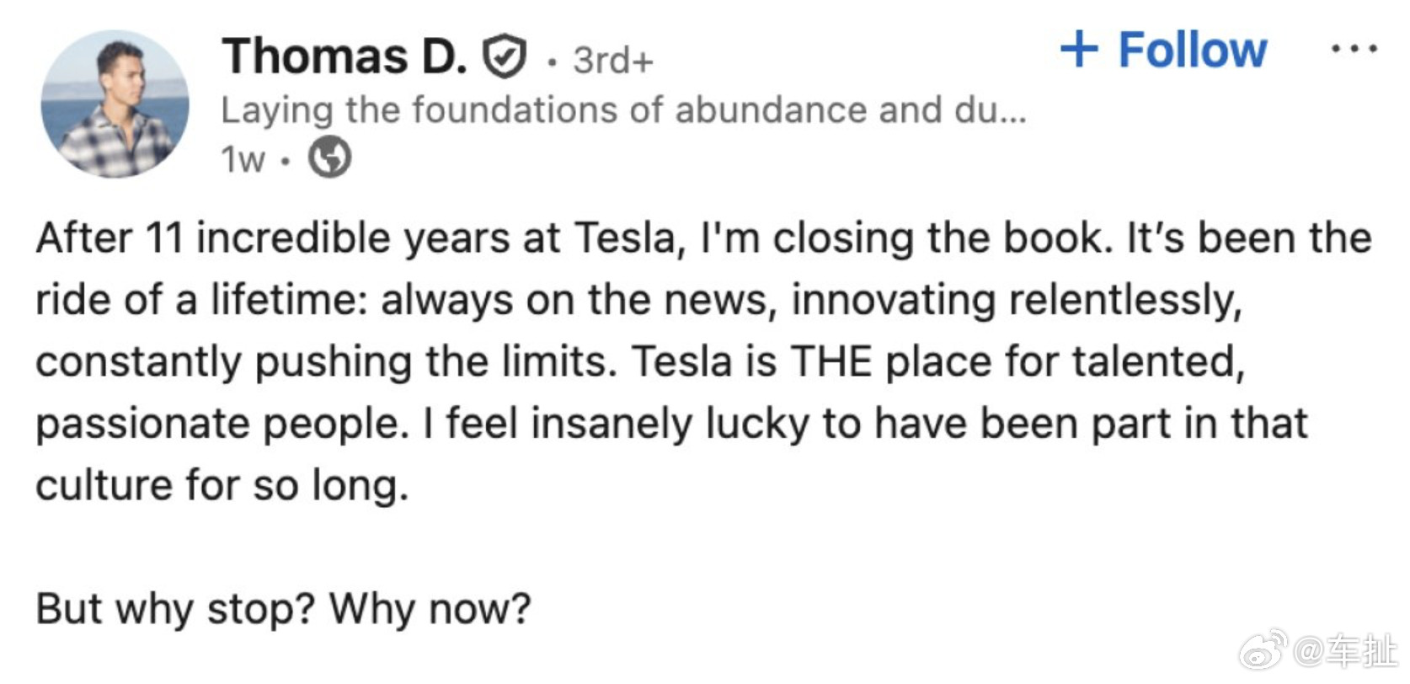Click the verified shield badge beside Thomas D.
This screenshot has width=1410, height=684.
[504, 57]
